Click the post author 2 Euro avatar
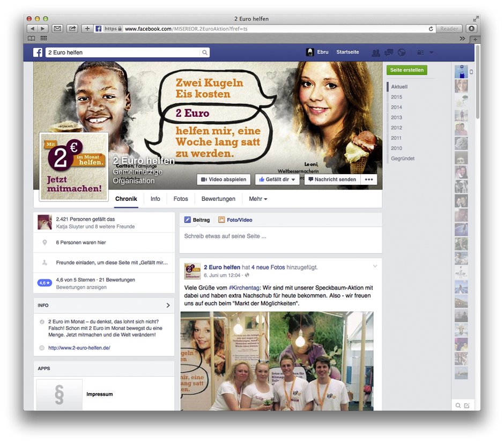The image size is (504, 443). (x=192, y=271)
